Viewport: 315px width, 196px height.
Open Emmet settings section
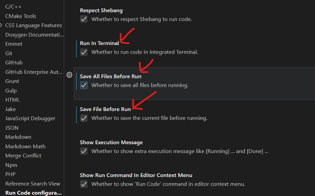tap(14, 44)
